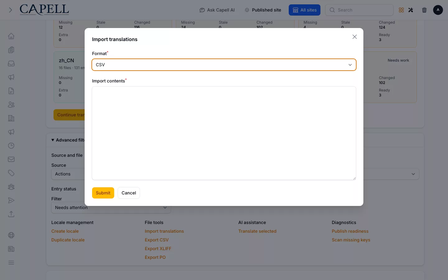Click the Scan missing keys link
Screen dimensions: 448x280
351,240
